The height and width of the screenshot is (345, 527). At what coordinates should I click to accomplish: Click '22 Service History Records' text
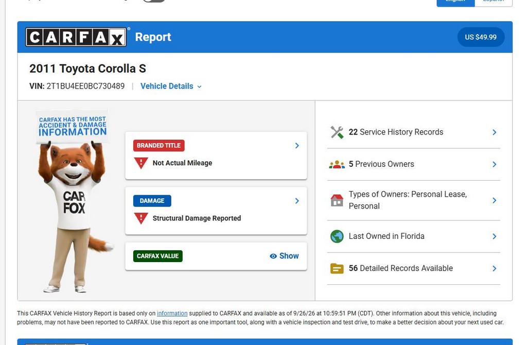(x=396, y=132)
